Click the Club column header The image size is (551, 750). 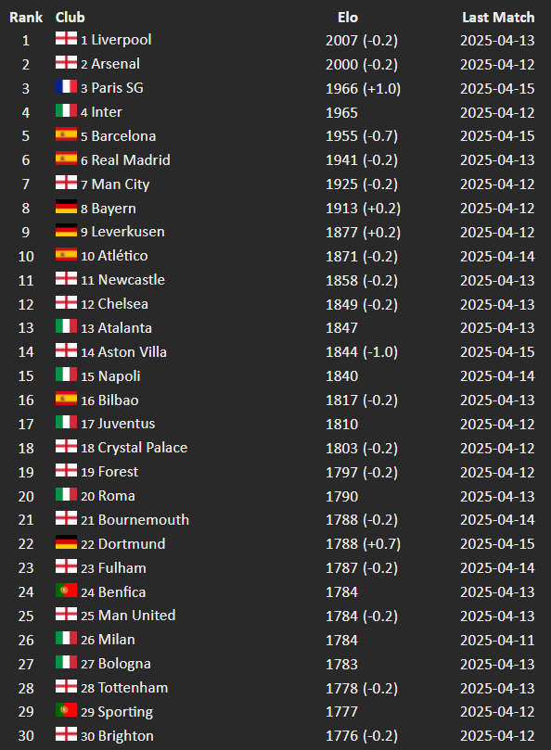click(70, 18)
